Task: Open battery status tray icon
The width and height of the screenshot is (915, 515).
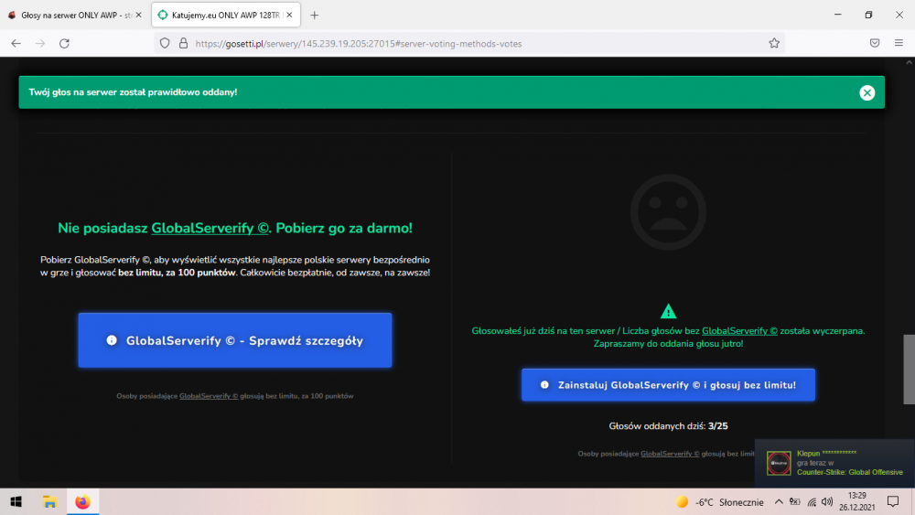Action: [795, 502]
